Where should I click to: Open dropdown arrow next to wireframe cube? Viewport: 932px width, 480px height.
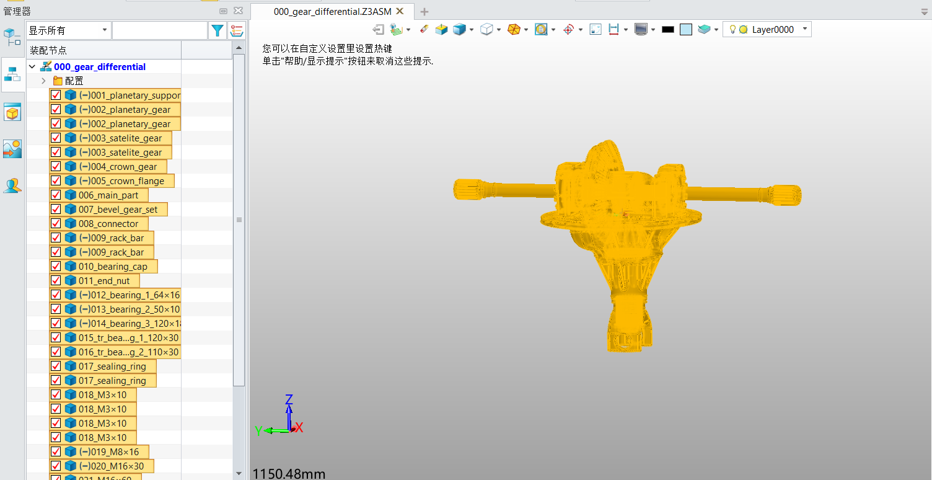click(499, 30)
